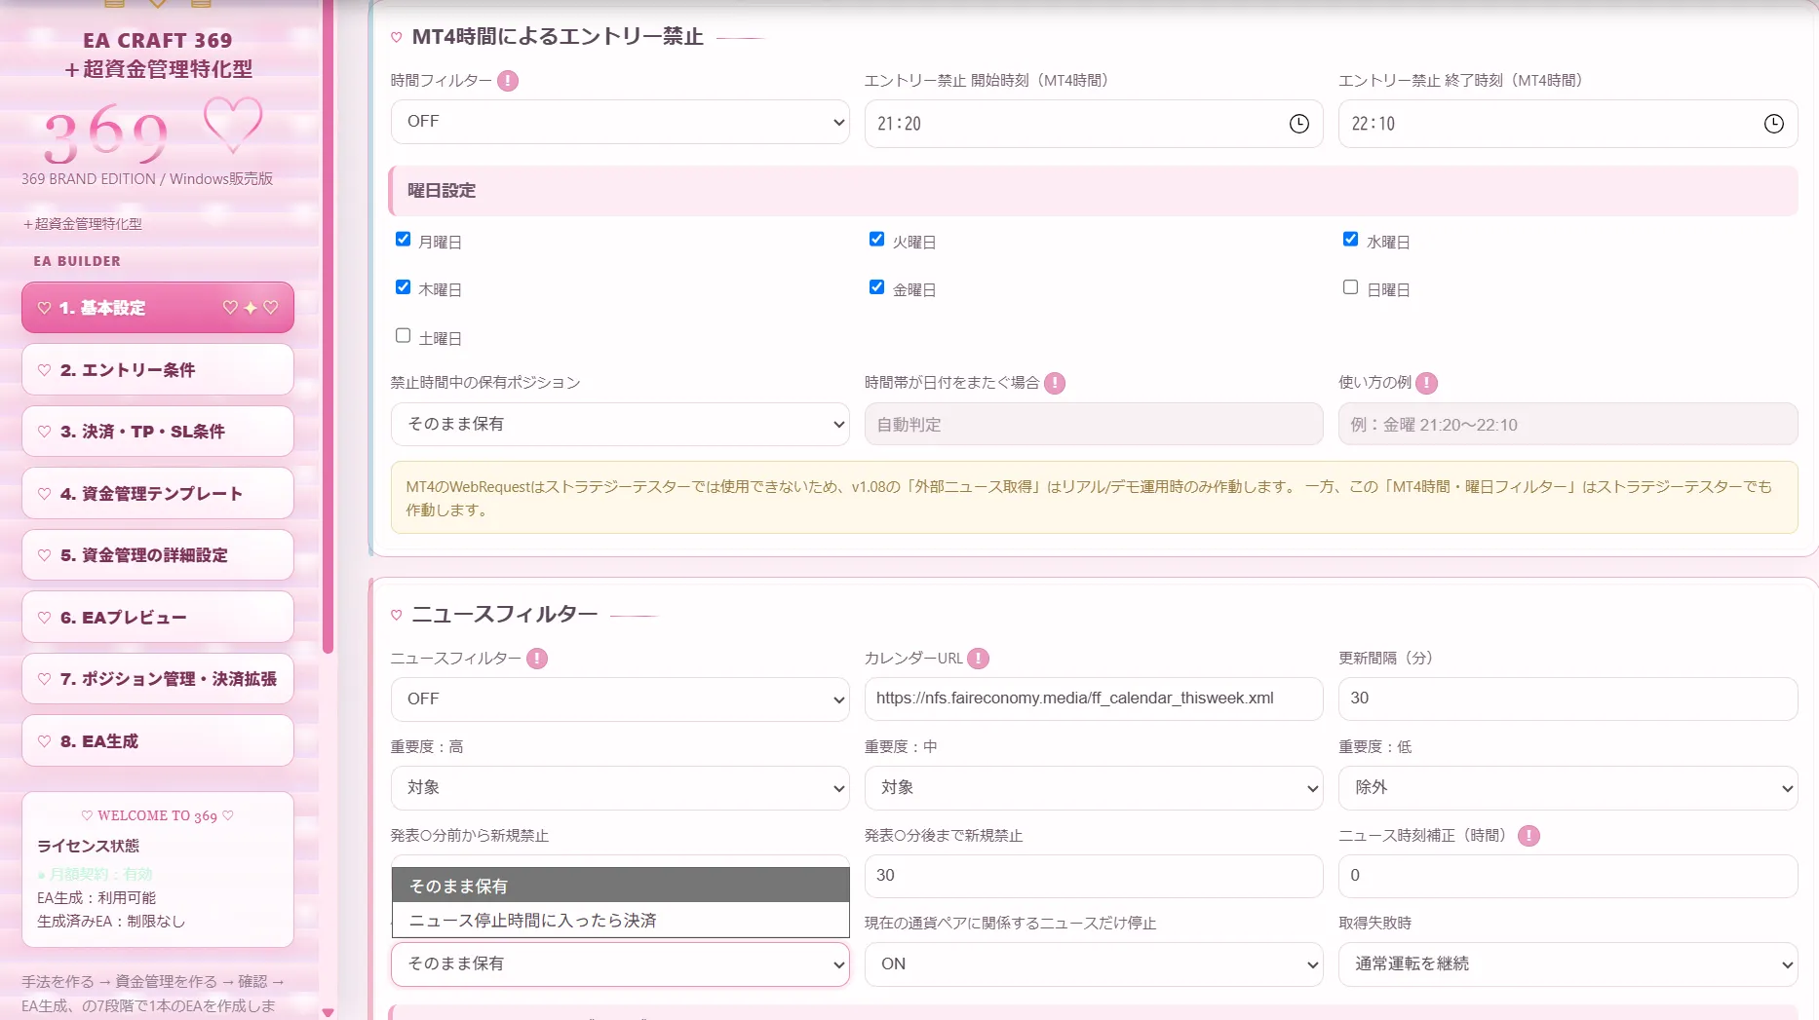Click info icon beside ニュース時刻補正
This screenshot has width=1819, height=1020.
(1529, 836)
